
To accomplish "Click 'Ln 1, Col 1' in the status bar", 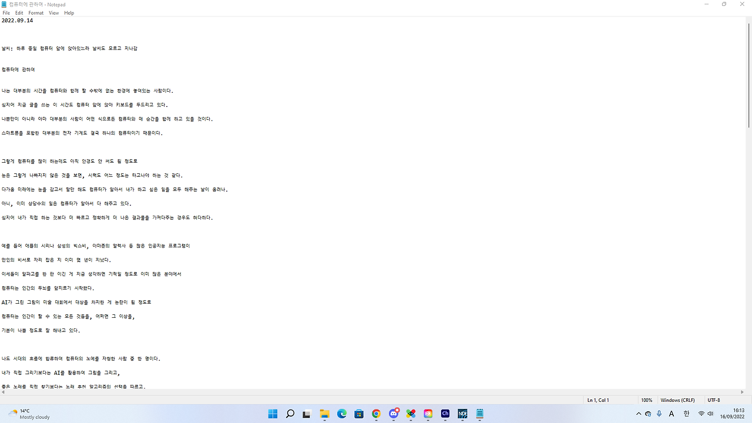I will tap(598, 400).
